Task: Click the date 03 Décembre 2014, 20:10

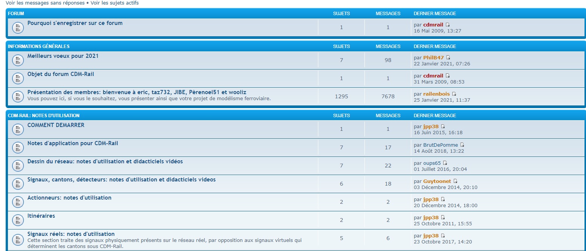Action: click(446, 187)
